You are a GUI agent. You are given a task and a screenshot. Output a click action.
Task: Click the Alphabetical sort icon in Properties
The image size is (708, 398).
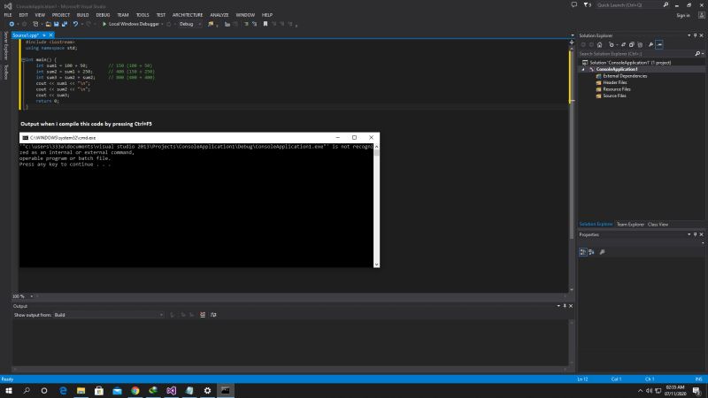[x=591, y=252]
